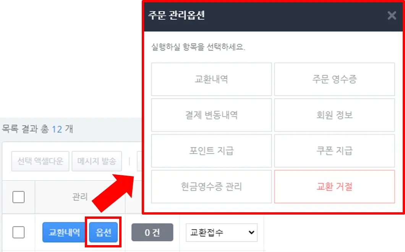
Task: Click 선택 엑셀다운 button
Action: (40, 161)
